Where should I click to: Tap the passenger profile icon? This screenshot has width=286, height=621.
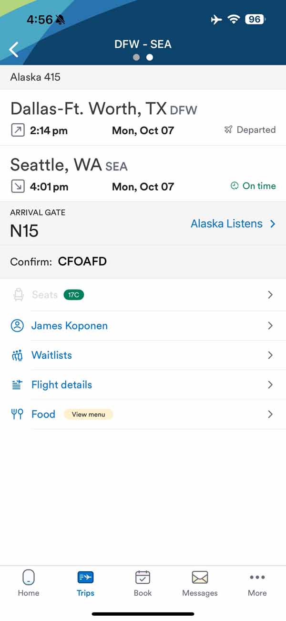tap(18, 326)
